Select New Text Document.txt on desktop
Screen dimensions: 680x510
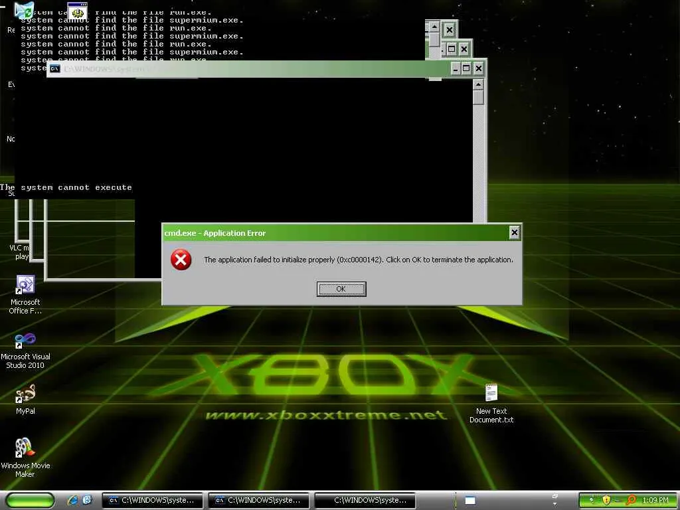pos(491,403)
